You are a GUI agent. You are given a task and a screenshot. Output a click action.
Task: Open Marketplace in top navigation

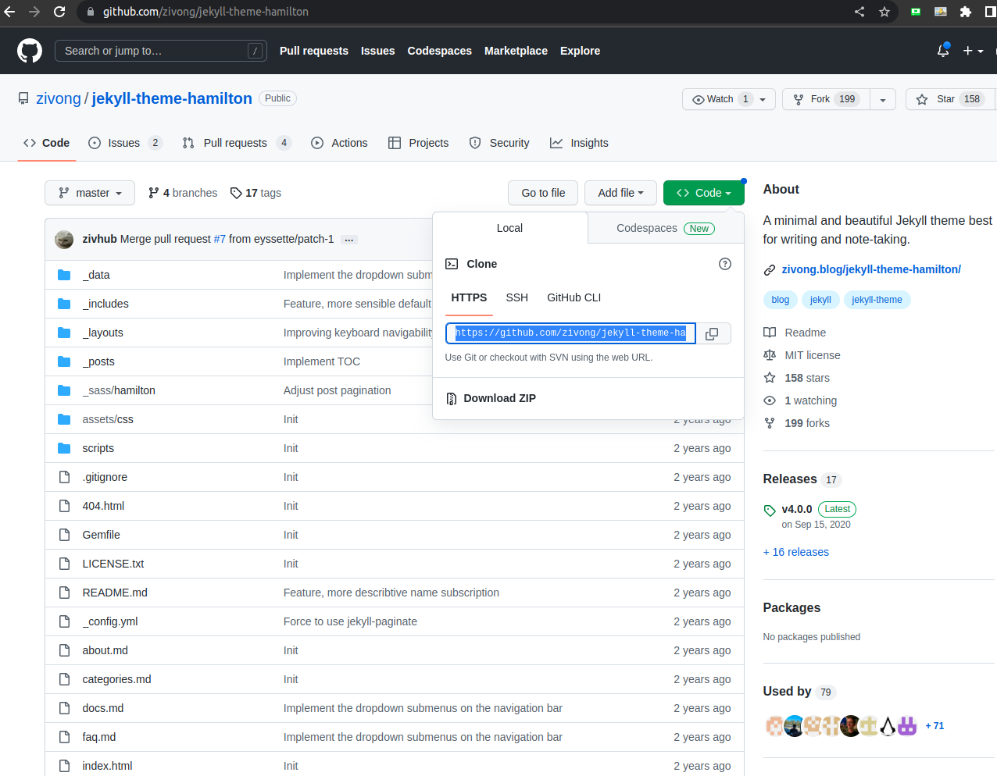click(516, 51)
